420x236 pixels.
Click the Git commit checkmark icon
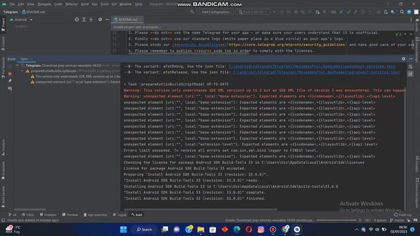click(348, 12)
